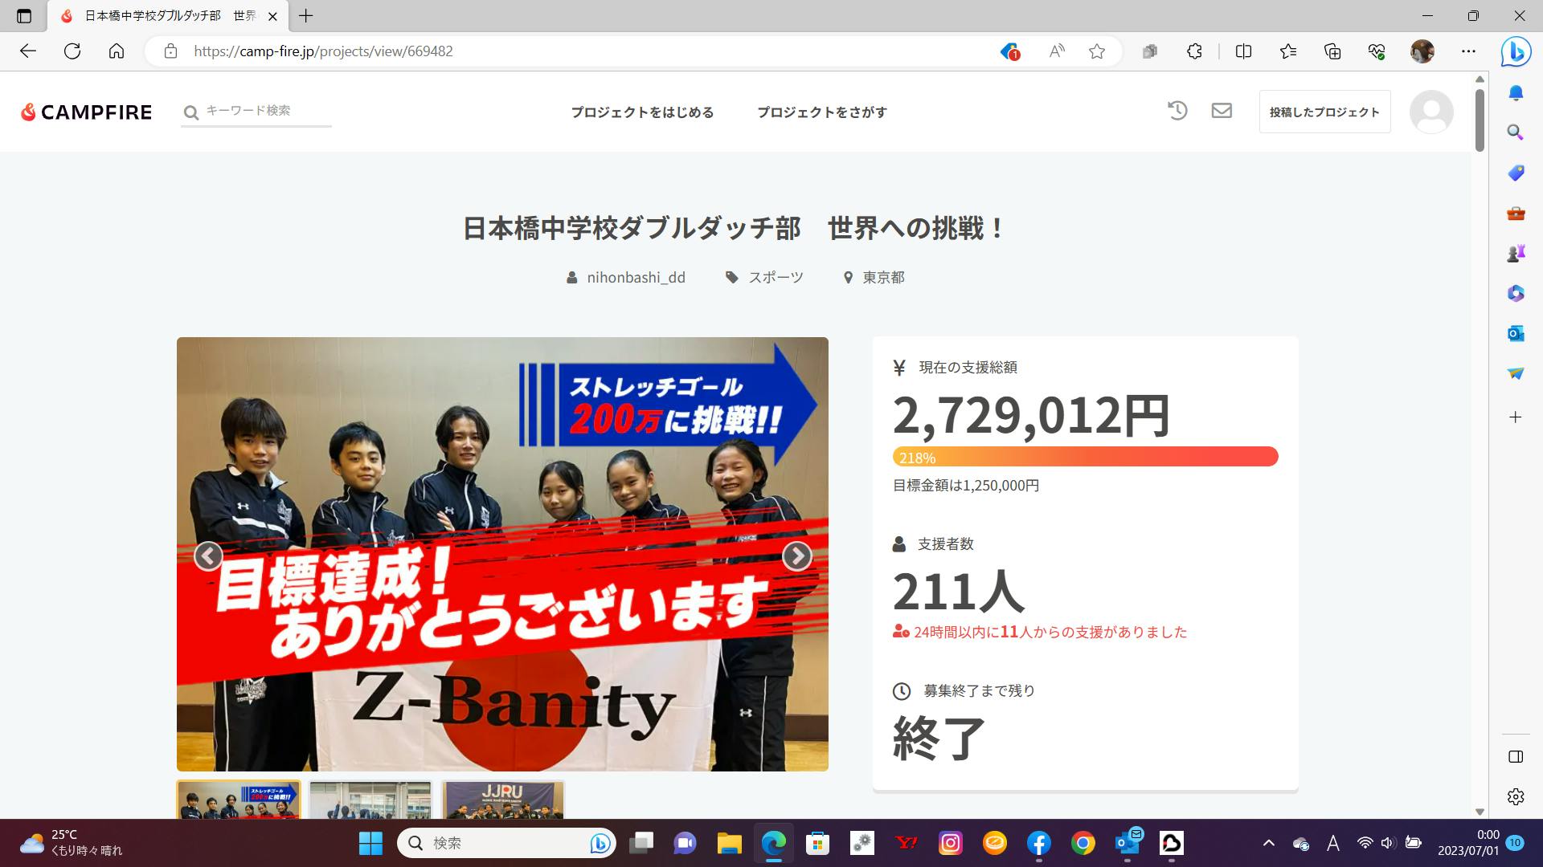This screenshot has width=1543, height=867.
Task: Open the tab actions menu
Action: tap(24, 16)
